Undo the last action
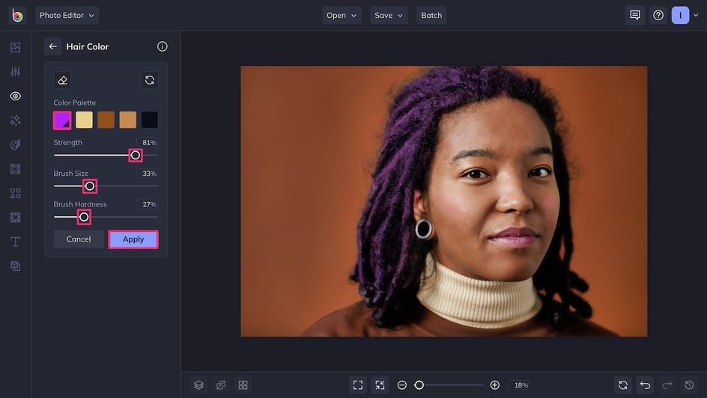Image resolution: width=707 pixels, height=398 pixels. click(x=646, y=385)
